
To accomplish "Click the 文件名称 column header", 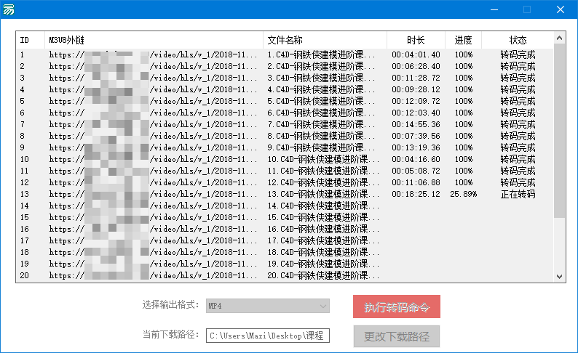I will [x=324, y=40].
